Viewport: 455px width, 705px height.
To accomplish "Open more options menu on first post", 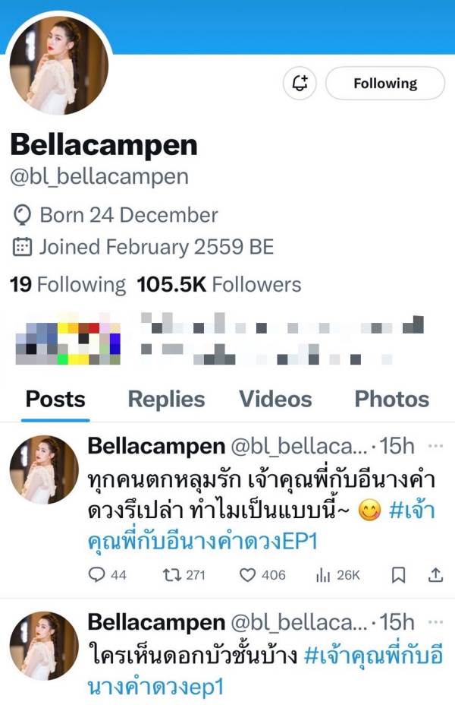I will [435, 446].
